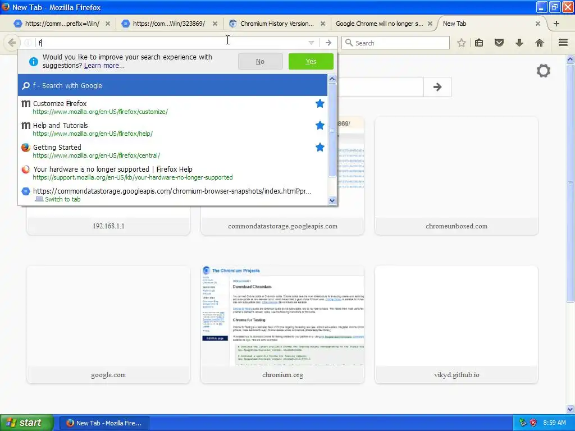Click the network tray icon
The width and height of the screenshot is (575, 431).
(x=523, y=423)
